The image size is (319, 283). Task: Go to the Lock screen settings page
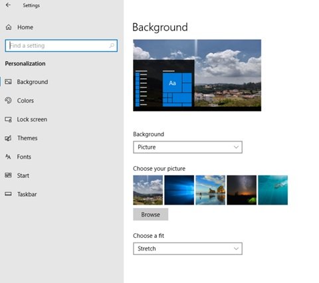(x=32, y=120)
